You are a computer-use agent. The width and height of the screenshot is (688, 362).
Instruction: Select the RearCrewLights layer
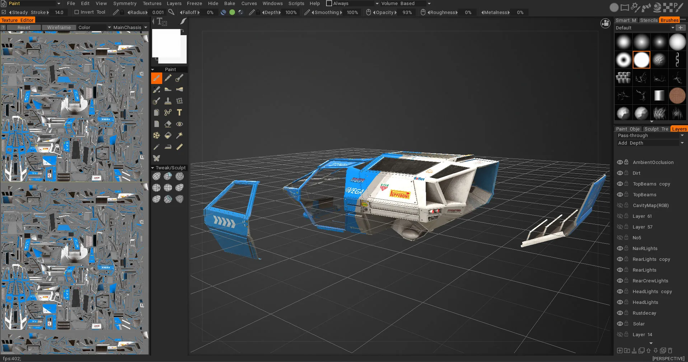point(650,281)
